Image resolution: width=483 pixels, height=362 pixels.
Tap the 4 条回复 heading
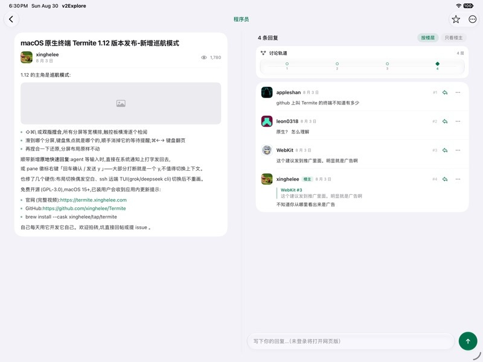coord(267,38)
